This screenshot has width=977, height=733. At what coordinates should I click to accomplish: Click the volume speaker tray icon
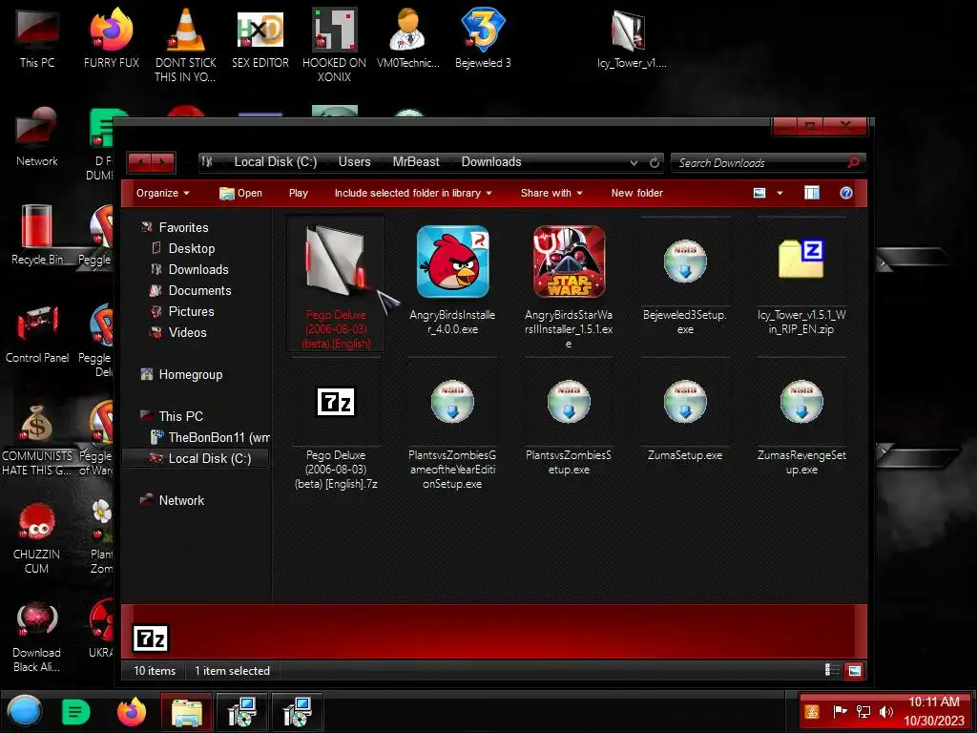pos(886,712)
